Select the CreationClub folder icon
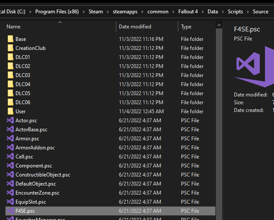This screenshot has height=220, width=274. [x=10, y=48]
